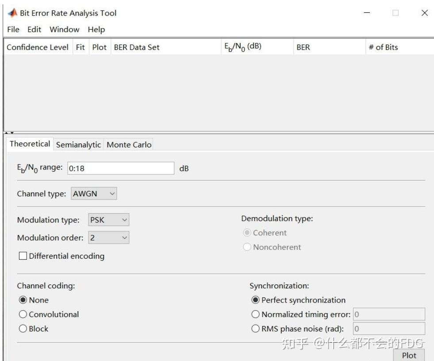Open the Help menu
434x361 pixels.
[x=96, y=30]
